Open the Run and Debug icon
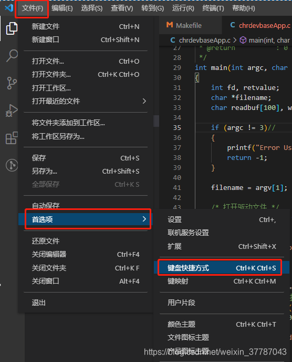Screen dimensions: 292x362 (12, 110)
